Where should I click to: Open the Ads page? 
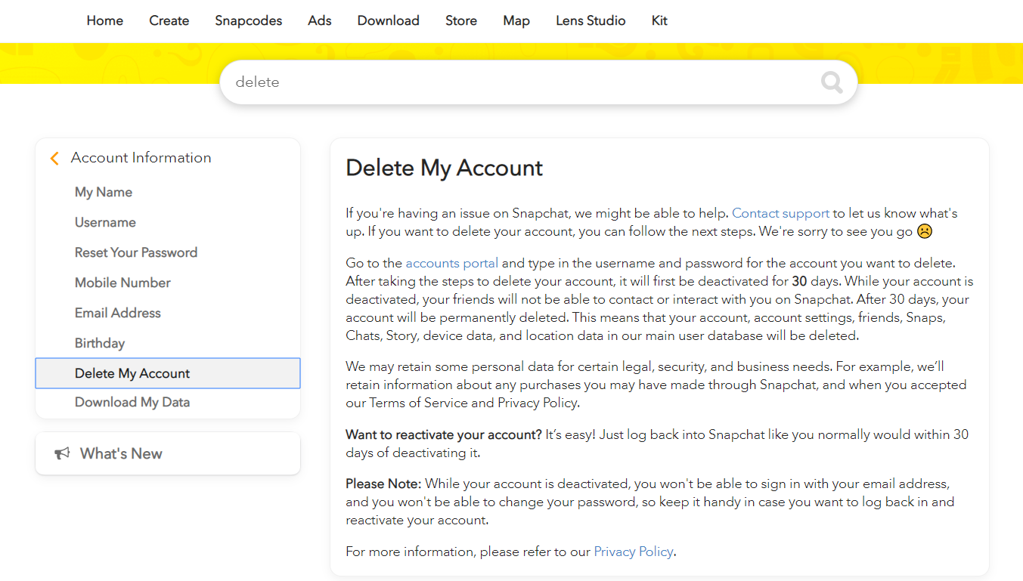[320, 20]
